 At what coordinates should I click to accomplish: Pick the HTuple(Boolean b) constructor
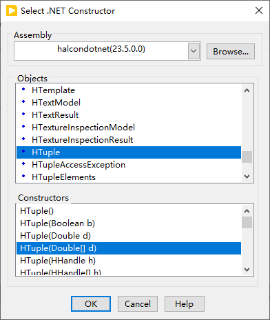coord(129,223)
